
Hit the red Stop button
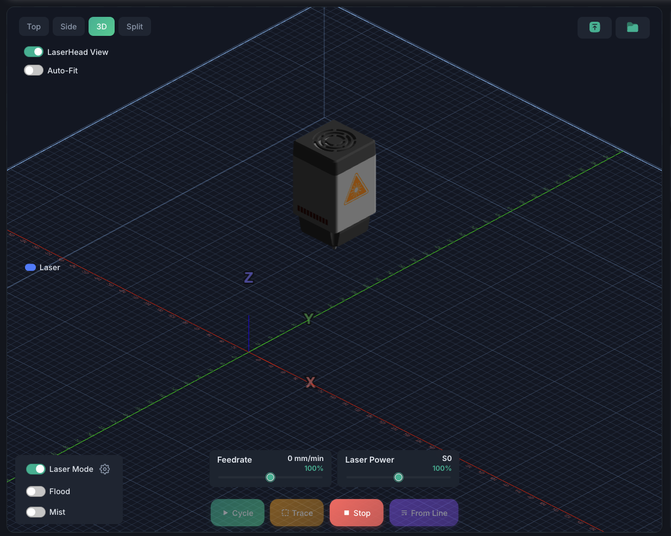356,513
